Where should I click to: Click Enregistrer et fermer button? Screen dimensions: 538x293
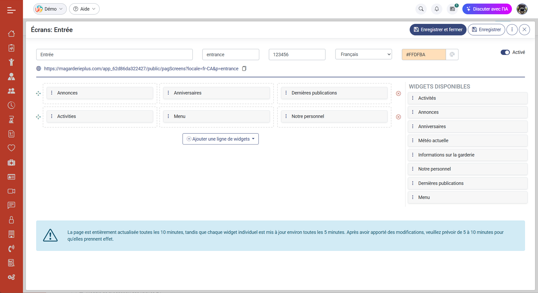[438, 30]
